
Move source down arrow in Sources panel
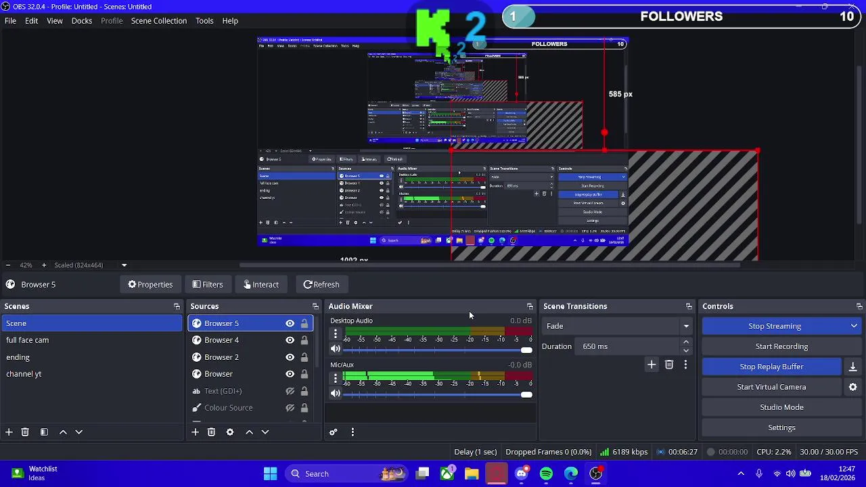pos(265,432)
